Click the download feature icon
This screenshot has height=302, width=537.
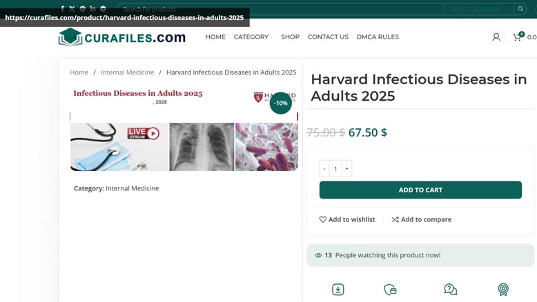338,290
